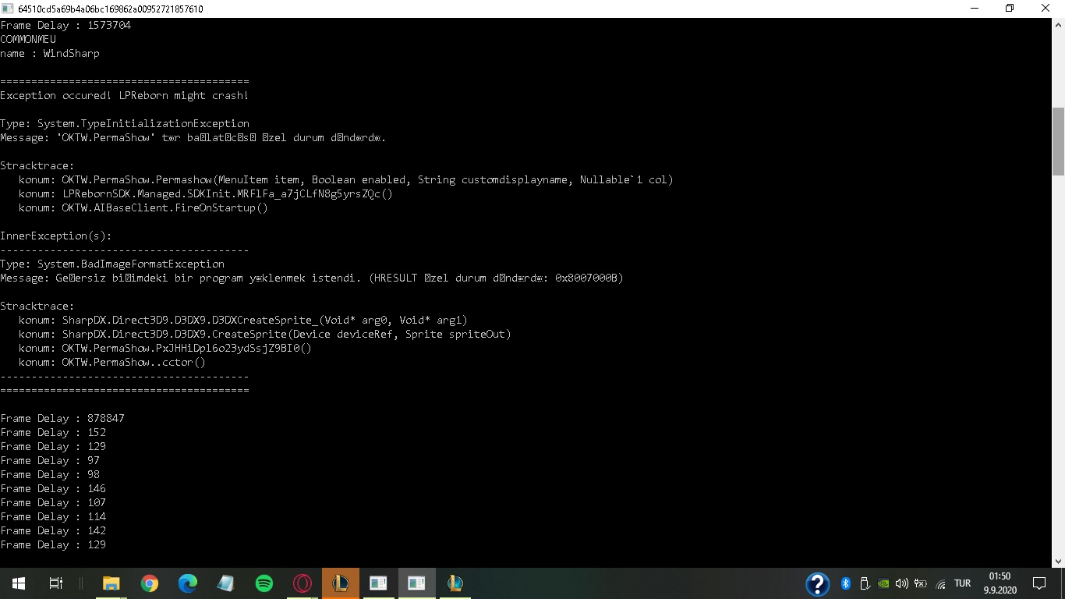1065x599 pixels.
Task: Click the 'COMMONMEU' output line
Action: [28, 39]
